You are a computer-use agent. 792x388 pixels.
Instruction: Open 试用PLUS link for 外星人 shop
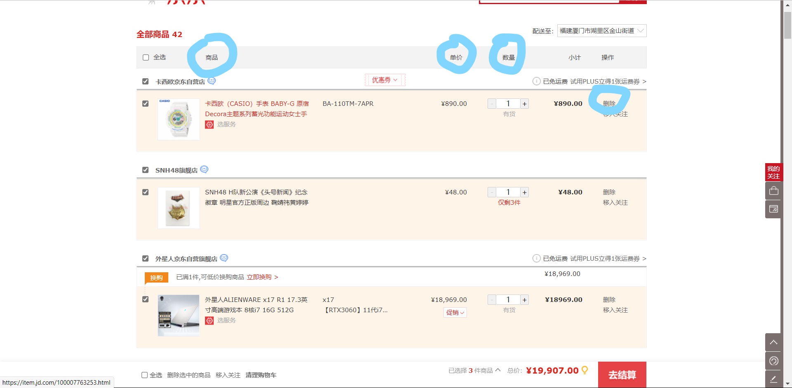608,259
